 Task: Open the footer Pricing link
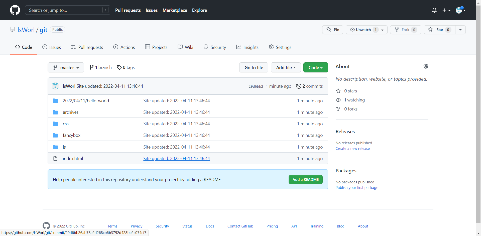(x=272, y=226)
